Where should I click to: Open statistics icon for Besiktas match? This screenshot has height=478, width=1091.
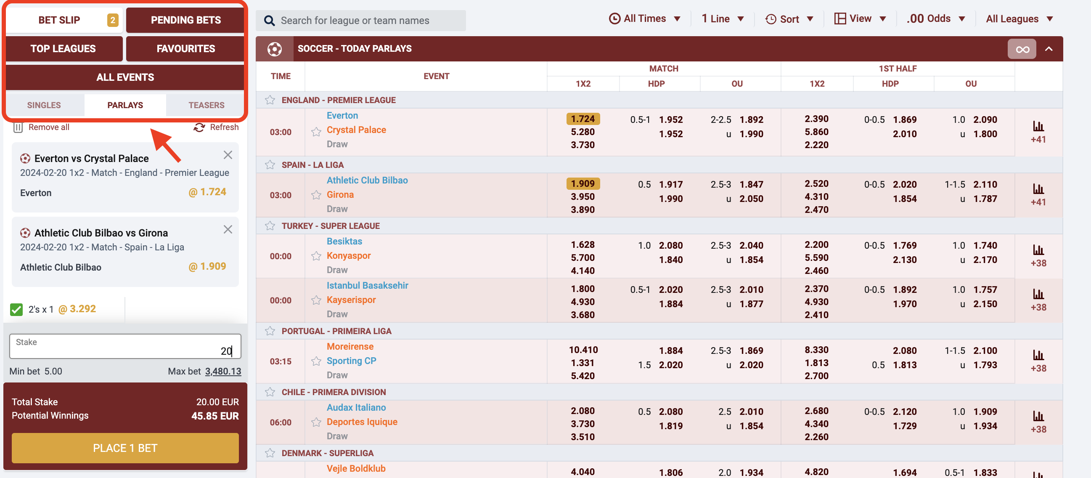[1038, 250]
